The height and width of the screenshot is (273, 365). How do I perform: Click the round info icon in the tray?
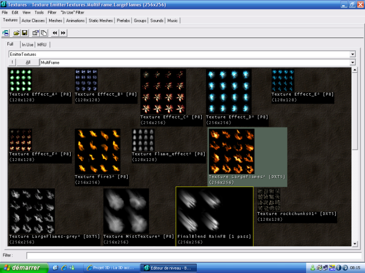(339, 268)
